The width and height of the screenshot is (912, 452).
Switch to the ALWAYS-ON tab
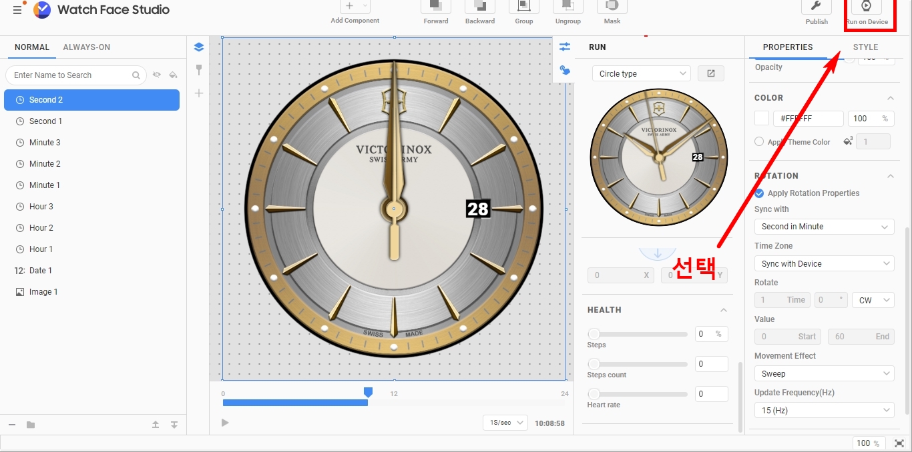coord(87,47)
